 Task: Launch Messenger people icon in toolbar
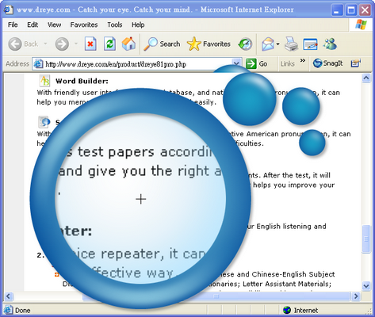point(330,44)
